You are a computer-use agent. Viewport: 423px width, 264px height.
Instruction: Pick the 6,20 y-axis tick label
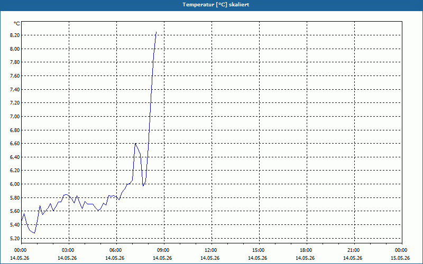[15, 171]
